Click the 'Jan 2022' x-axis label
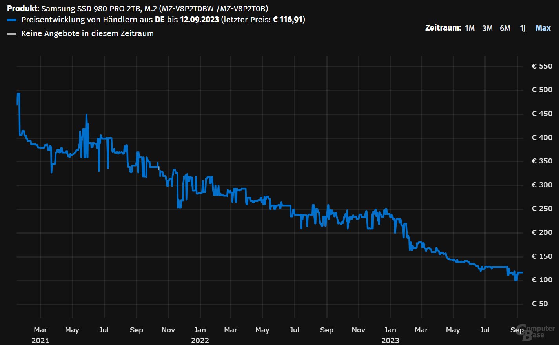The height and width of the screenshot is (345, 559). 200,335
